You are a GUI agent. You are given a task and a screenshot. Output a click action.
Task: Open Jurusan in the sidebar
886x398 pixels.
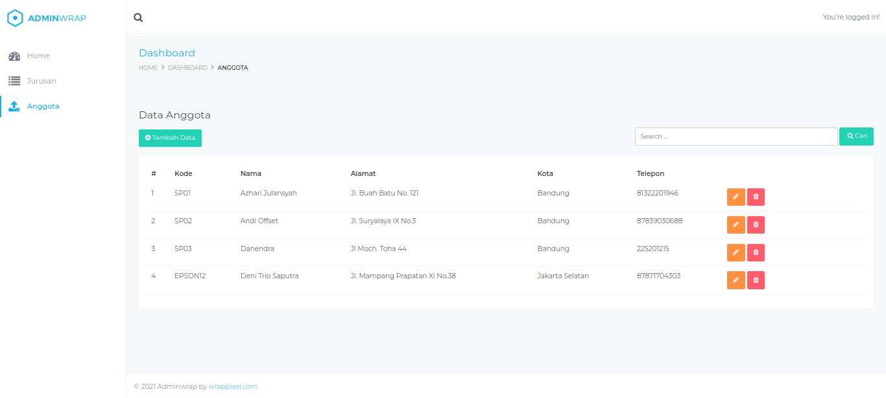point(41,81)
